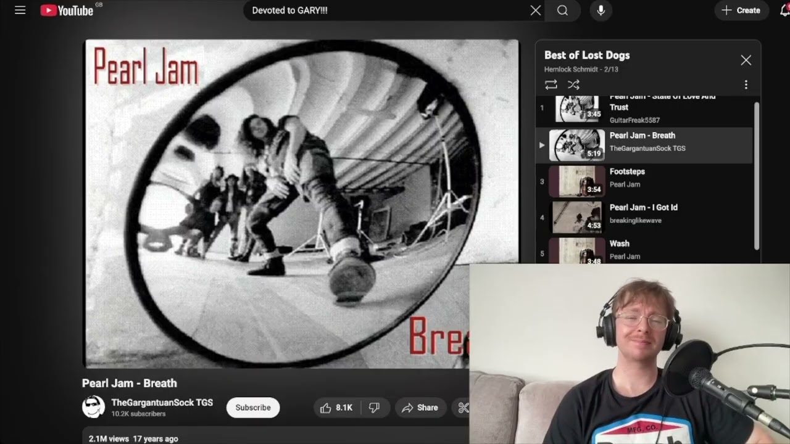Click the video title 'Pearl Jam - Breath'

[130, 383]
